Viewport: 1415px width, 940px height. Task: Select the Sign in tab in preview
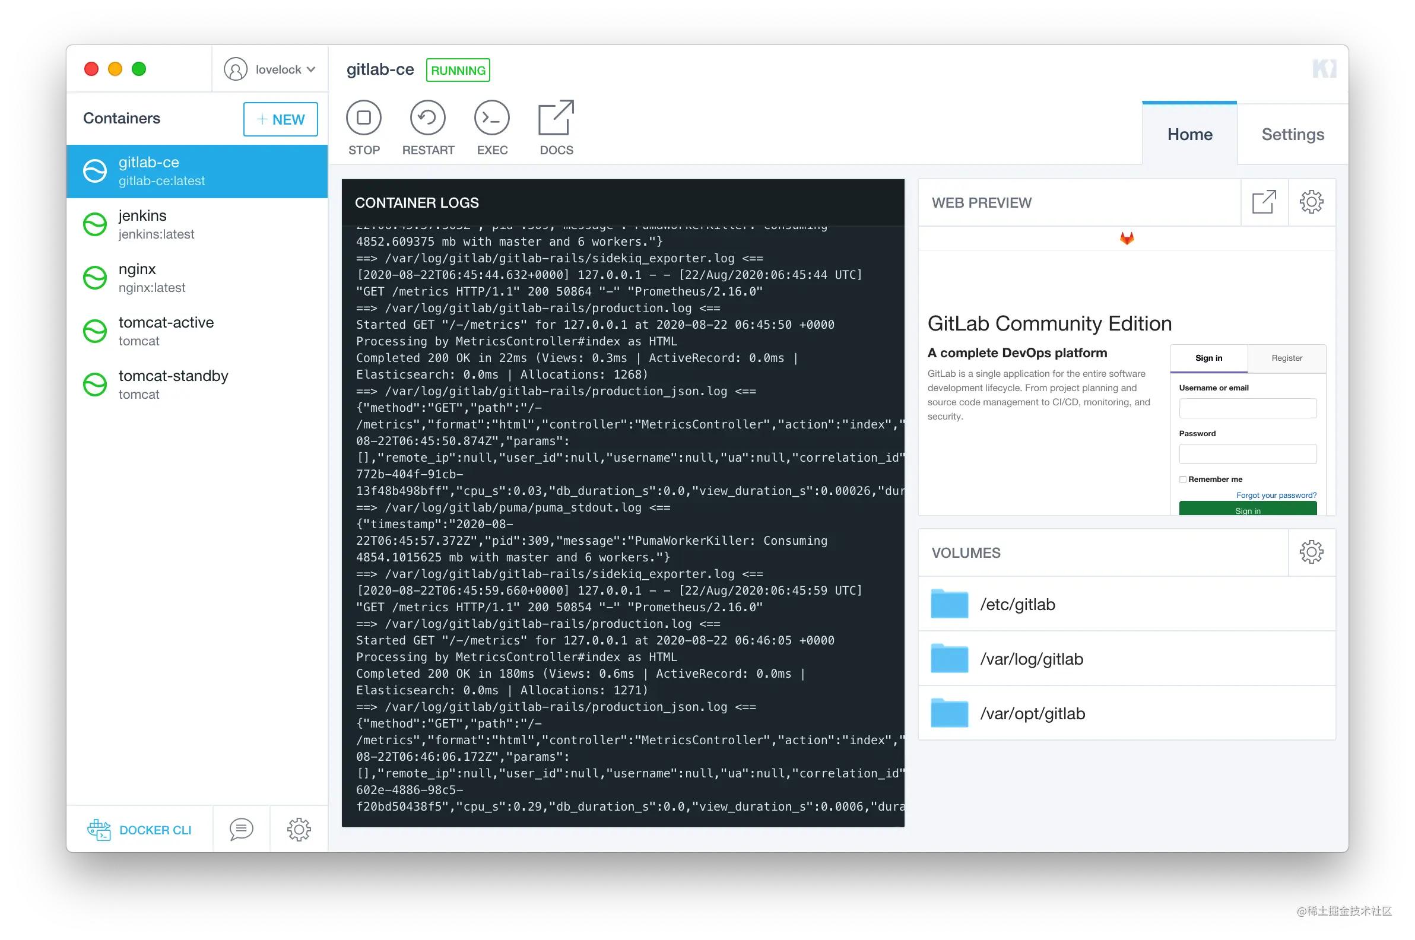click(1209, 358)
